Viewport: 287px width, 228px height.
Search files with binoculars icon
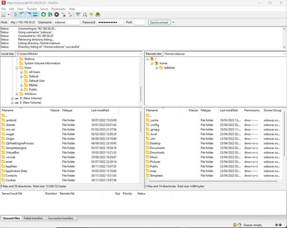click(x=98, y=14)
